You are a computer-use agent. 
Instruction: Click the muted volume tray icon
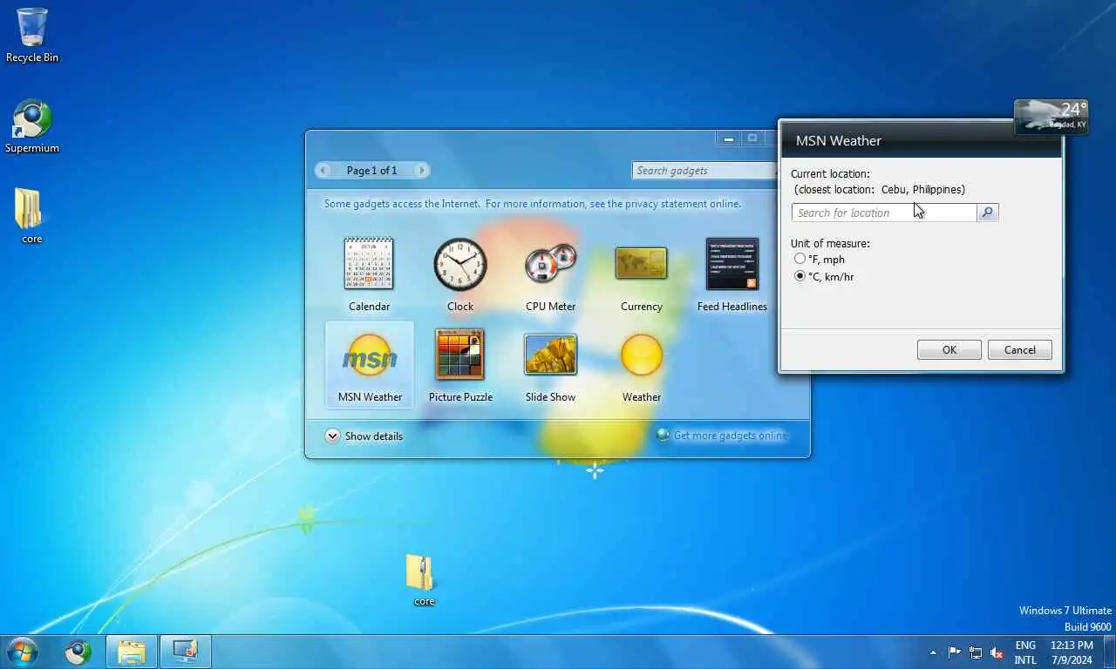pos(997,652)
